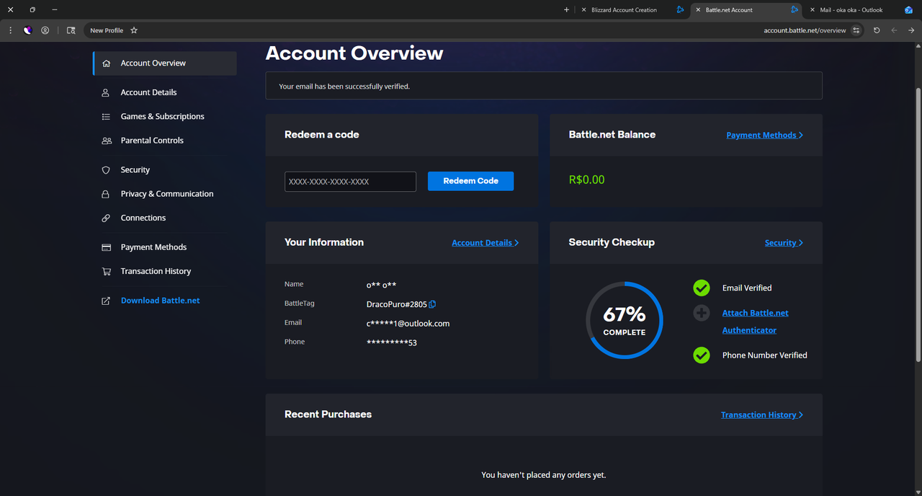Select the Battle.net Account tab
This screenshot has height=496, width=922.
coord(748,10)
